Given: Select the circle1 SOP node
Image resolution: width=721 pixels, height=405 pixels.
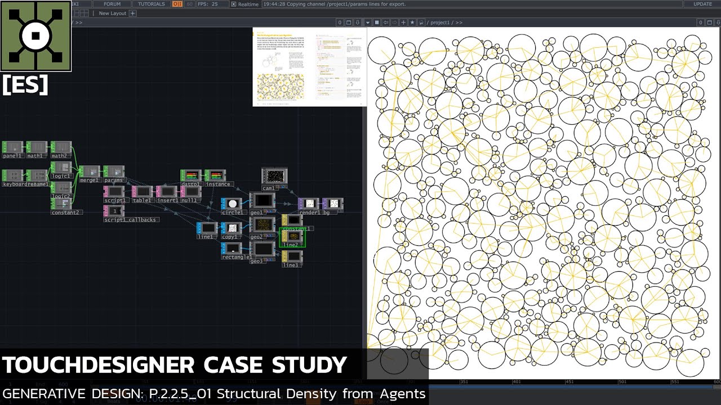Looking at the screenshot, I should click(x=232, y=206).
